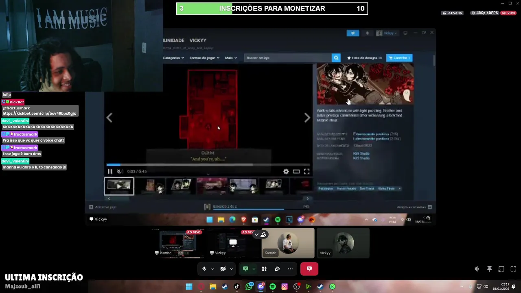The width and height of the screenshot is (521, 293).
Task: Expand the Vickyy account dropdown in Steam
Action: [387, 33]
